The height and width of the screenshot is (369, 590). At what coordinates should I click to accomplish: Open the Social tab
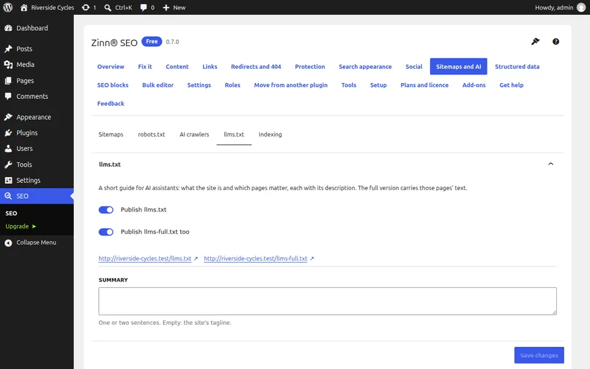click(414, 66)
